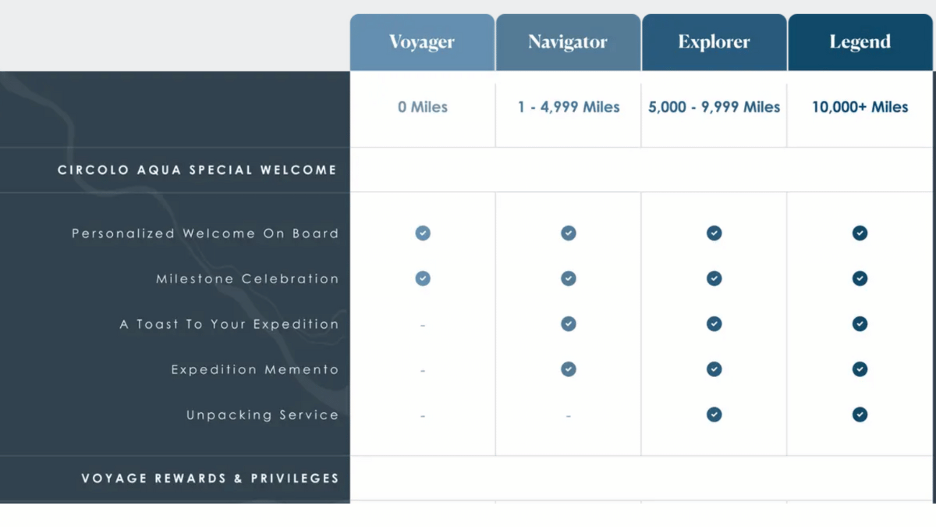This screenshot has width=936, height=527.
Task: Click the 10,000+ Miles cell
Action: click(x=860, y=107)
